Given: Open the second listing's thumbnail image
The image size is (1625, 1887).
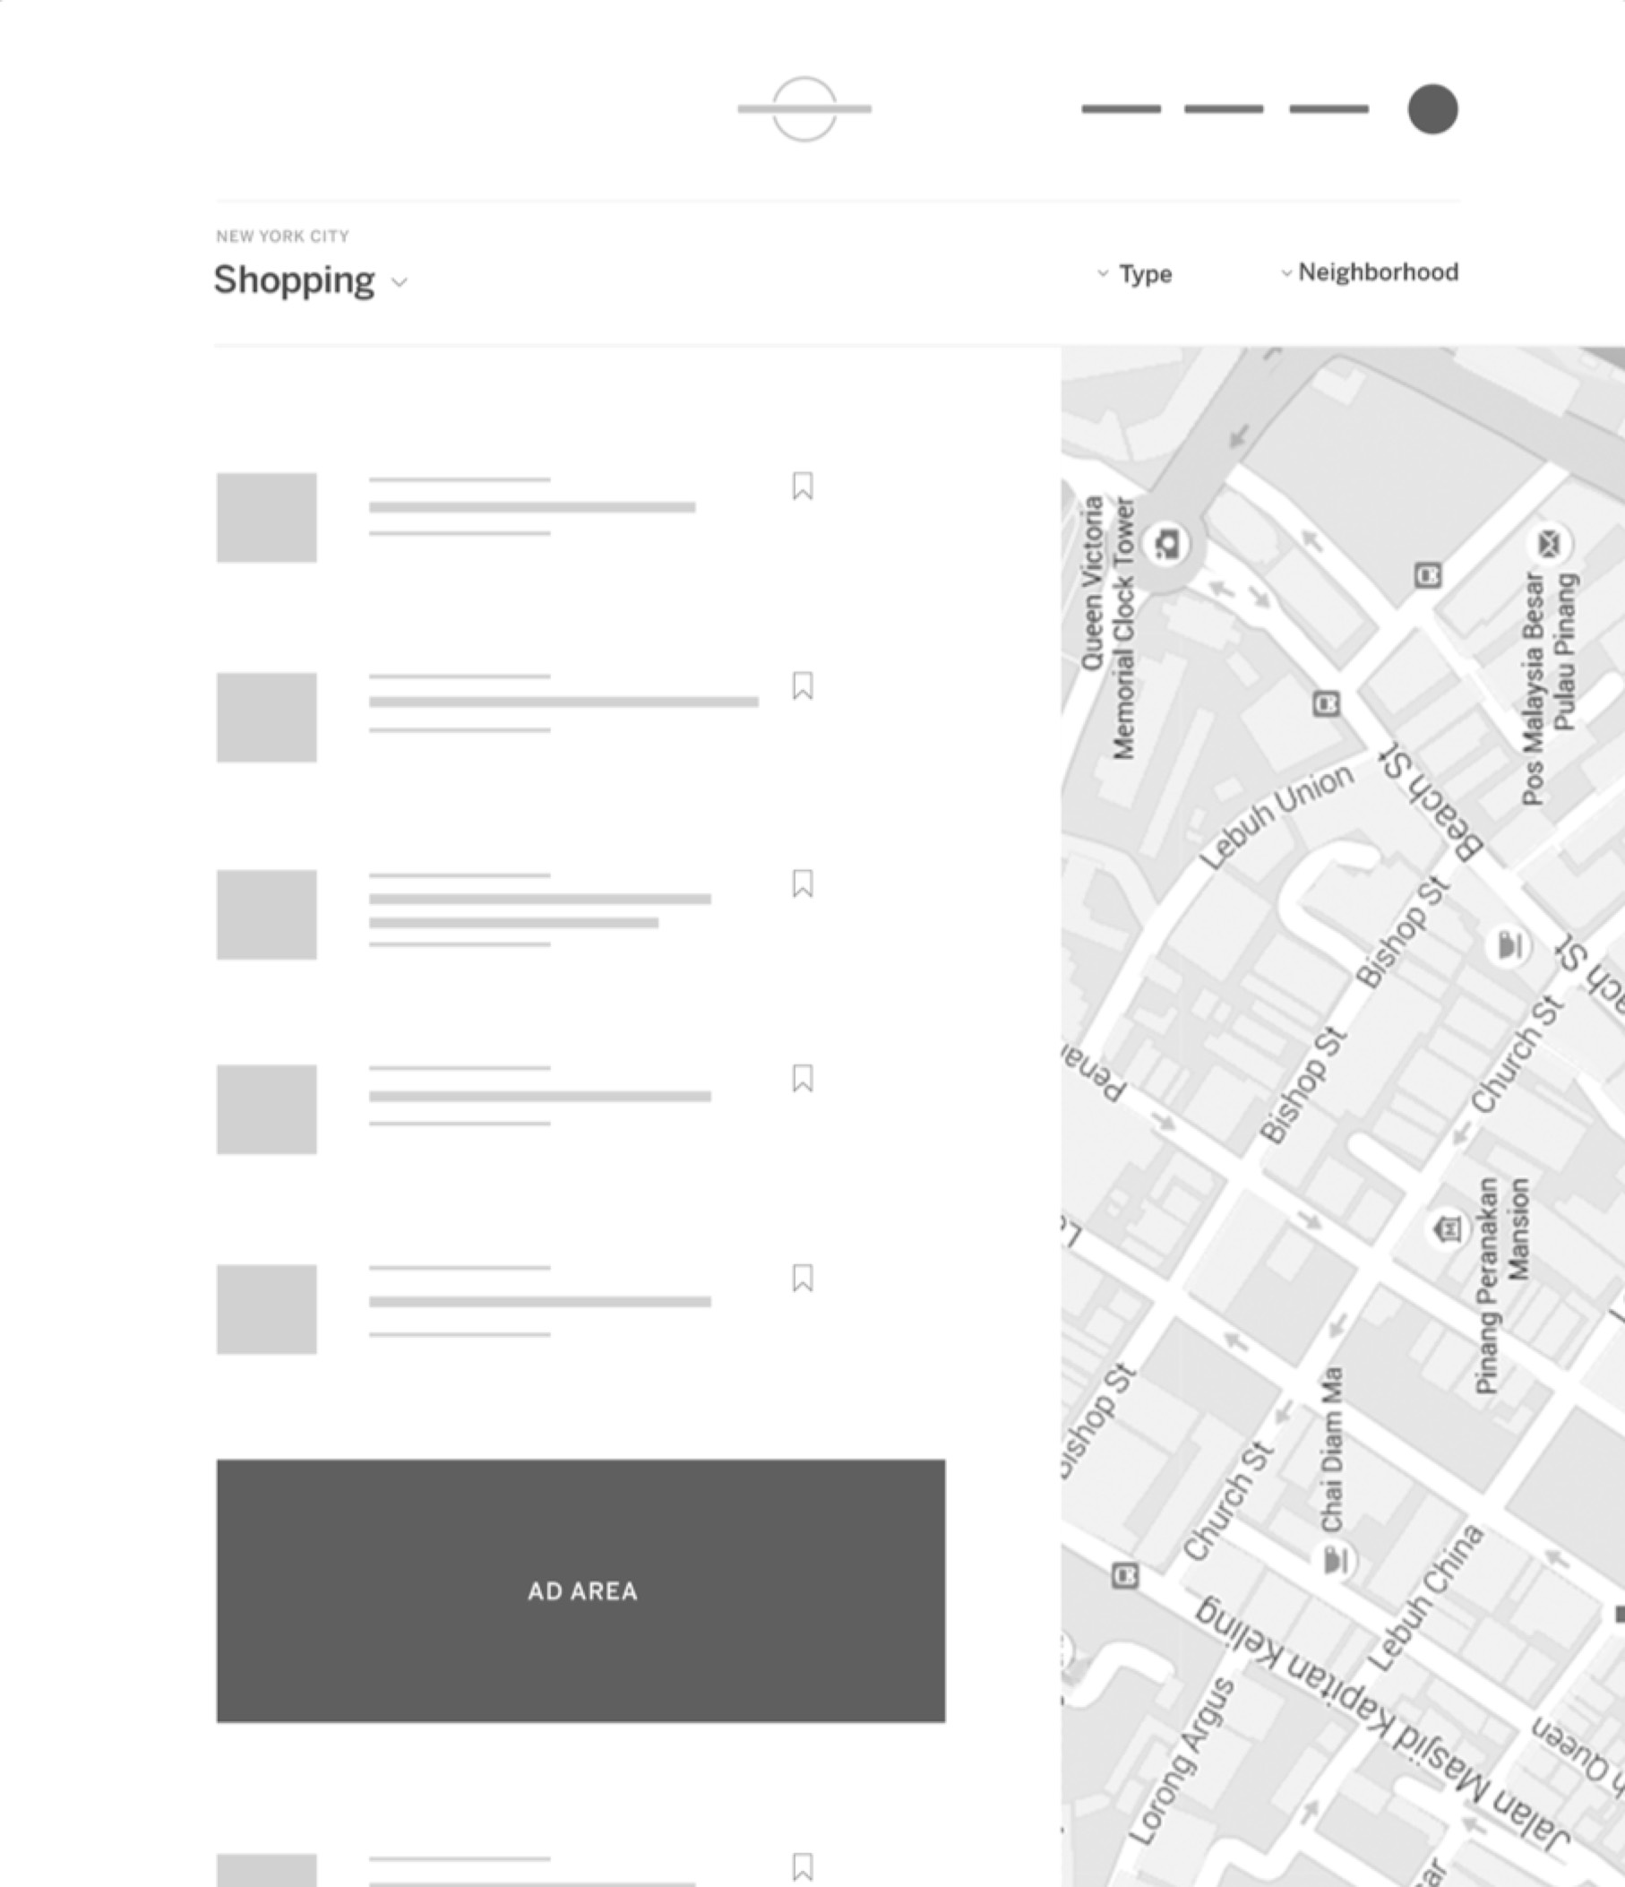Looking at the screenshot, I should 267,718.
